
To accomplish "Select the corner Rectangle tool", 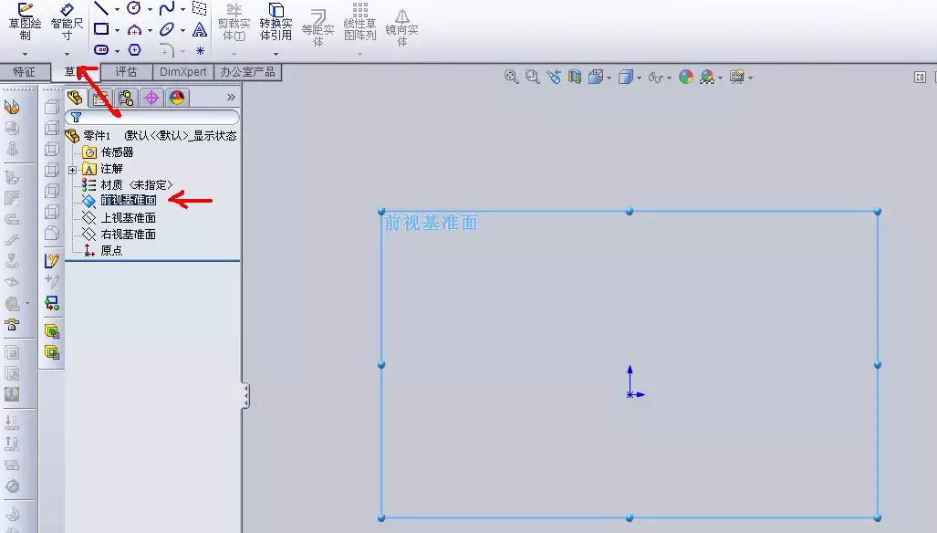I will (x=101, y=29).
